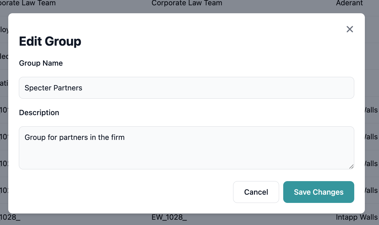Click the Save Changes button

click(319, 192)
